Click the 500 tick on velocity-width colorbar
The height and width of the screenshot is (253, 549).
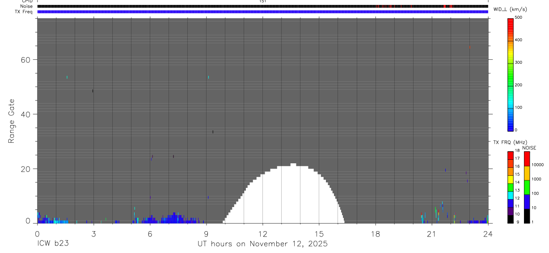[519, 17]
